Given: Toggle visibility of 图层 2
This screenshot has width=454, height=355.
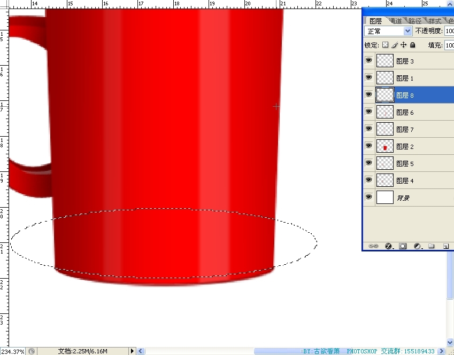Looking at the screenshot, I should tap(368, 146).
